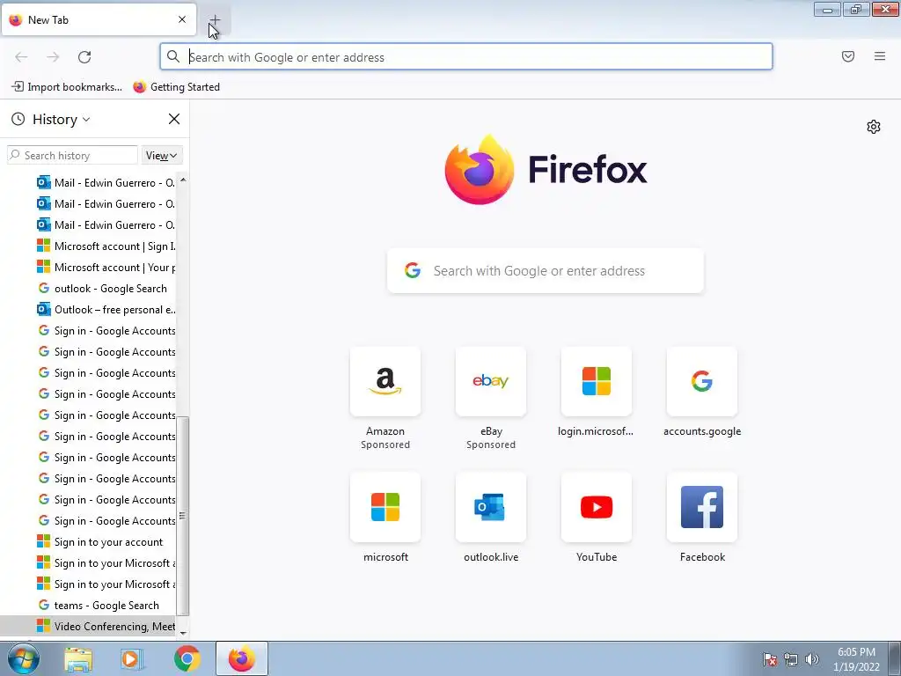Screen dimensions: 901x676
Task: Open the View dropdown in sidebar
Action: click(x=162, y=155)
